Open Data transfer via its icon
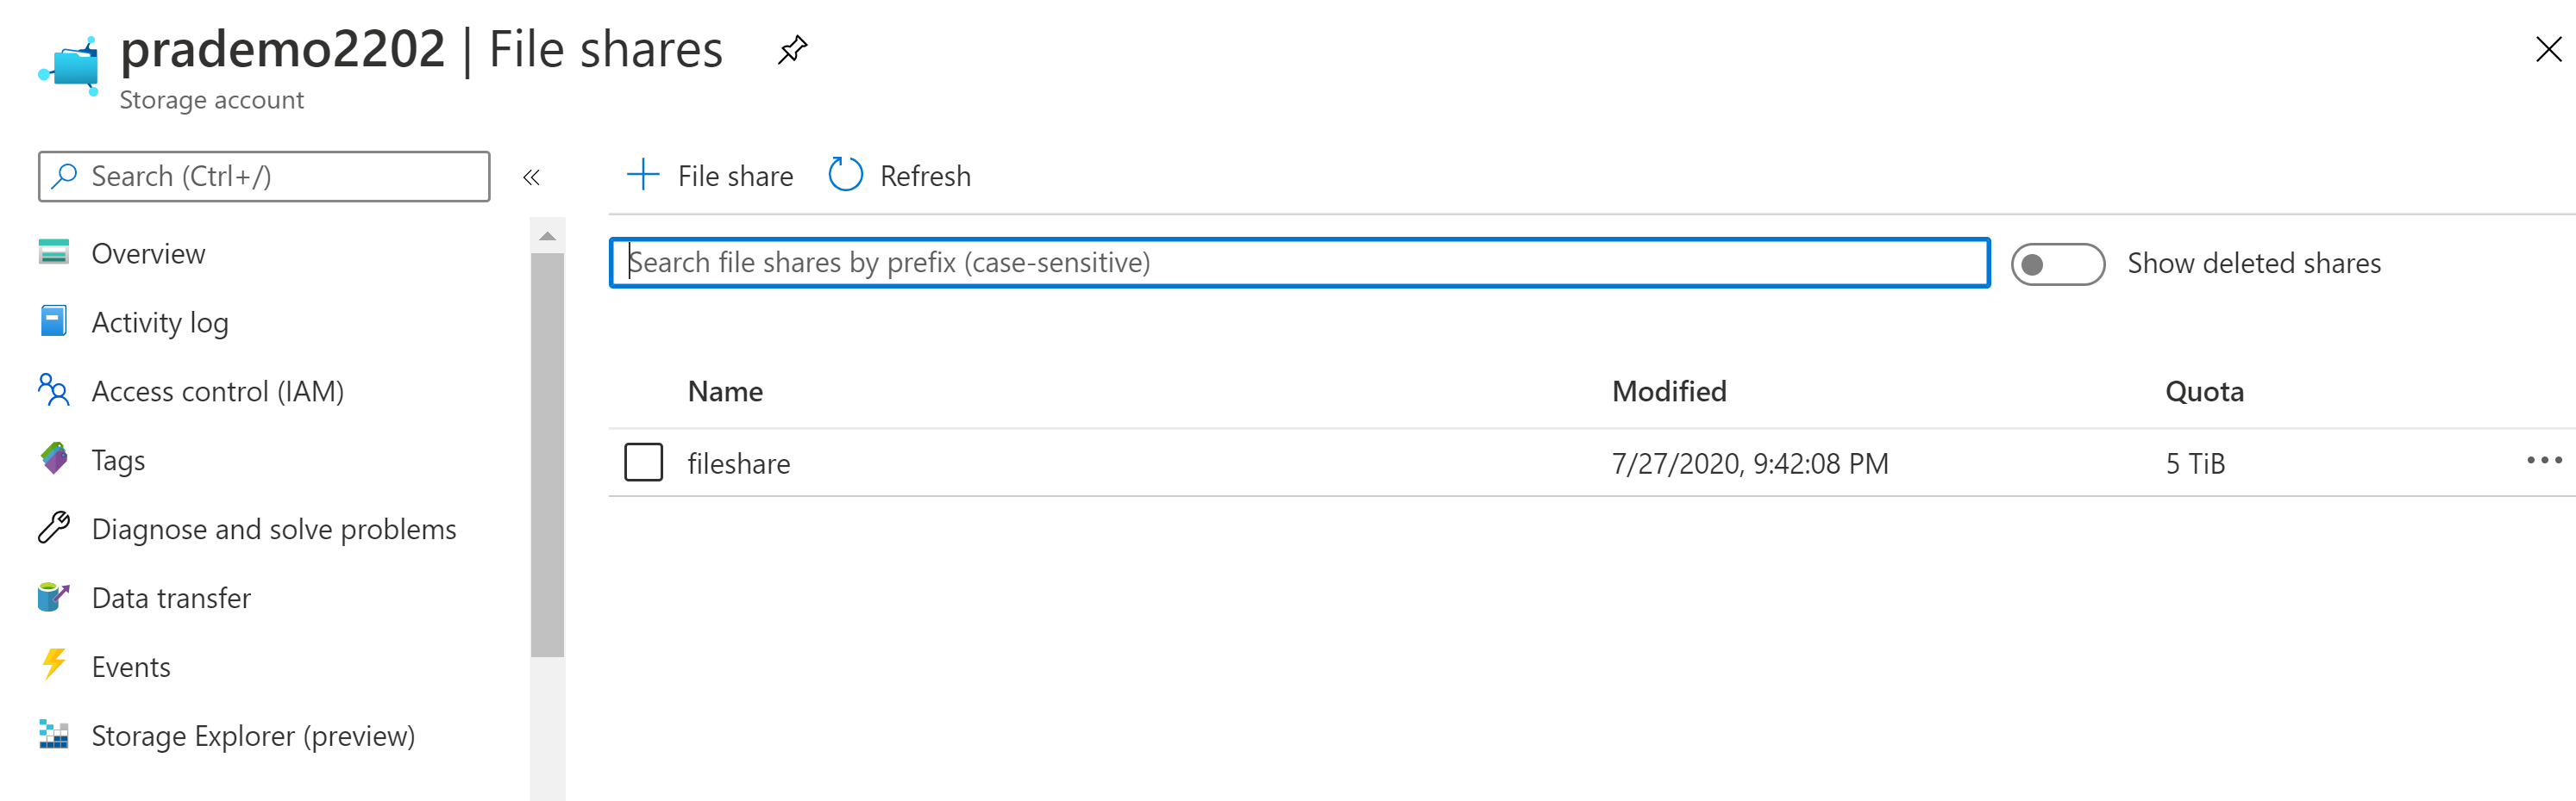The image size is (2576, 801). [x=54, y=596]
